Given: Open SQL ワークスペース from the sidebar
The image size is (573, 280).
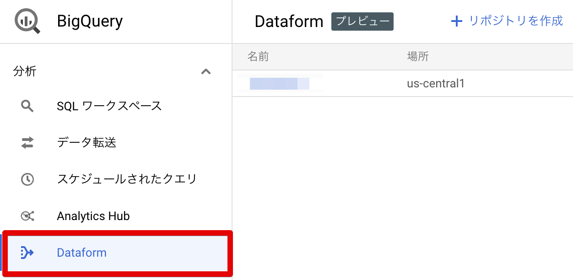Looking at the screenshot, I should 109,106.
